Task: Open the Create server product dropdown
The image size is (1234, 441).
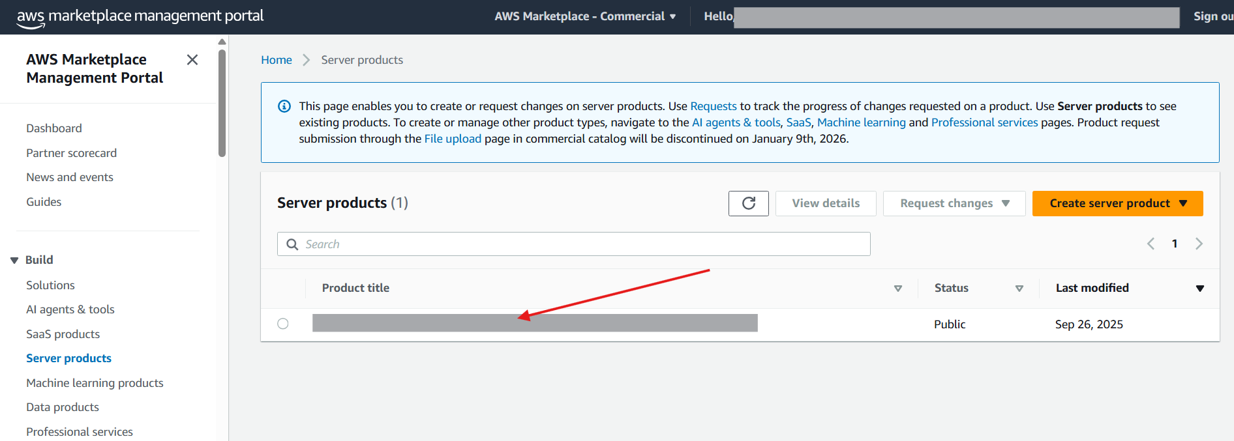Action: [x=1117, y=203]
